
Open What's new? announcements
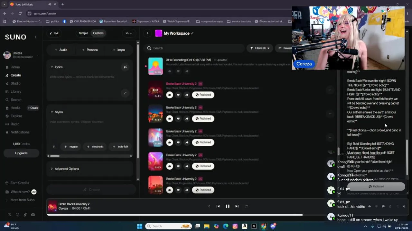coord(21,192)
